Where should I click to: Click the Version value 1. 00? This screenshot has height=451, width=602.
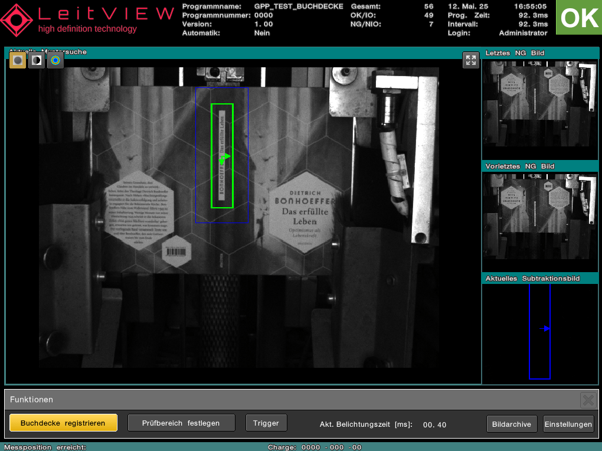(263, 24)
